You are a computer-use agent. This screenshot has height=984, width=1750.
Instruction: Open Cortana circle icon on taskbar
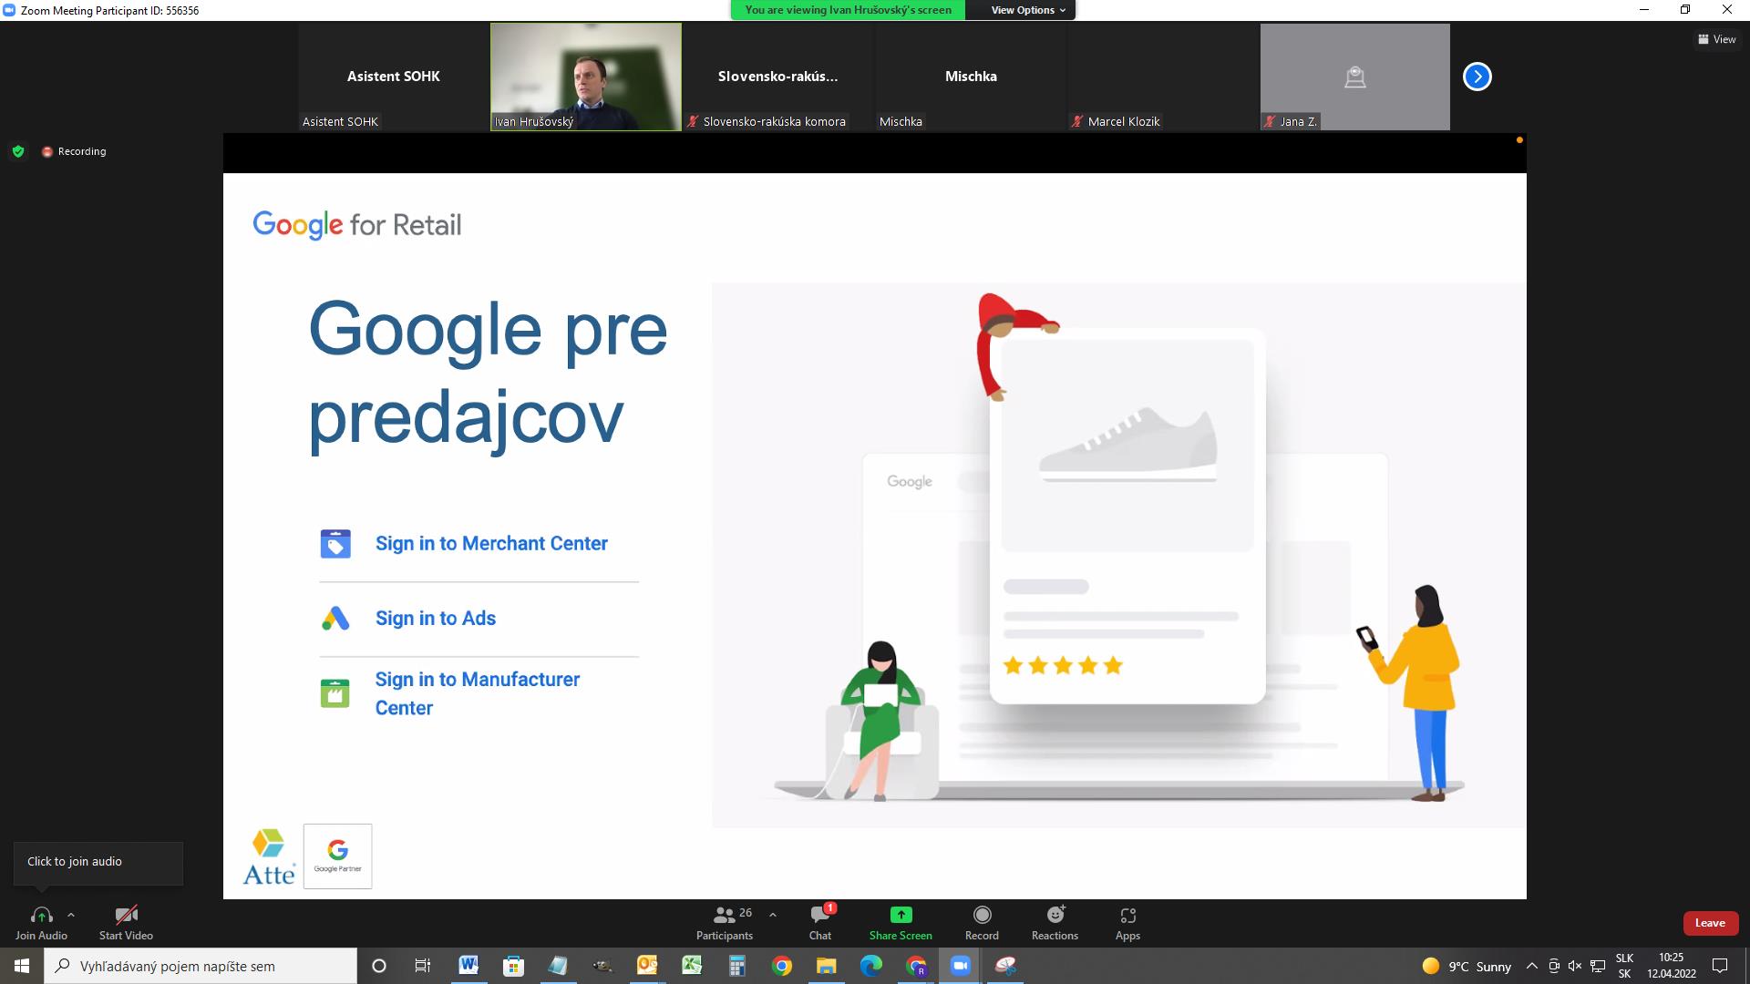coord(379,966)
